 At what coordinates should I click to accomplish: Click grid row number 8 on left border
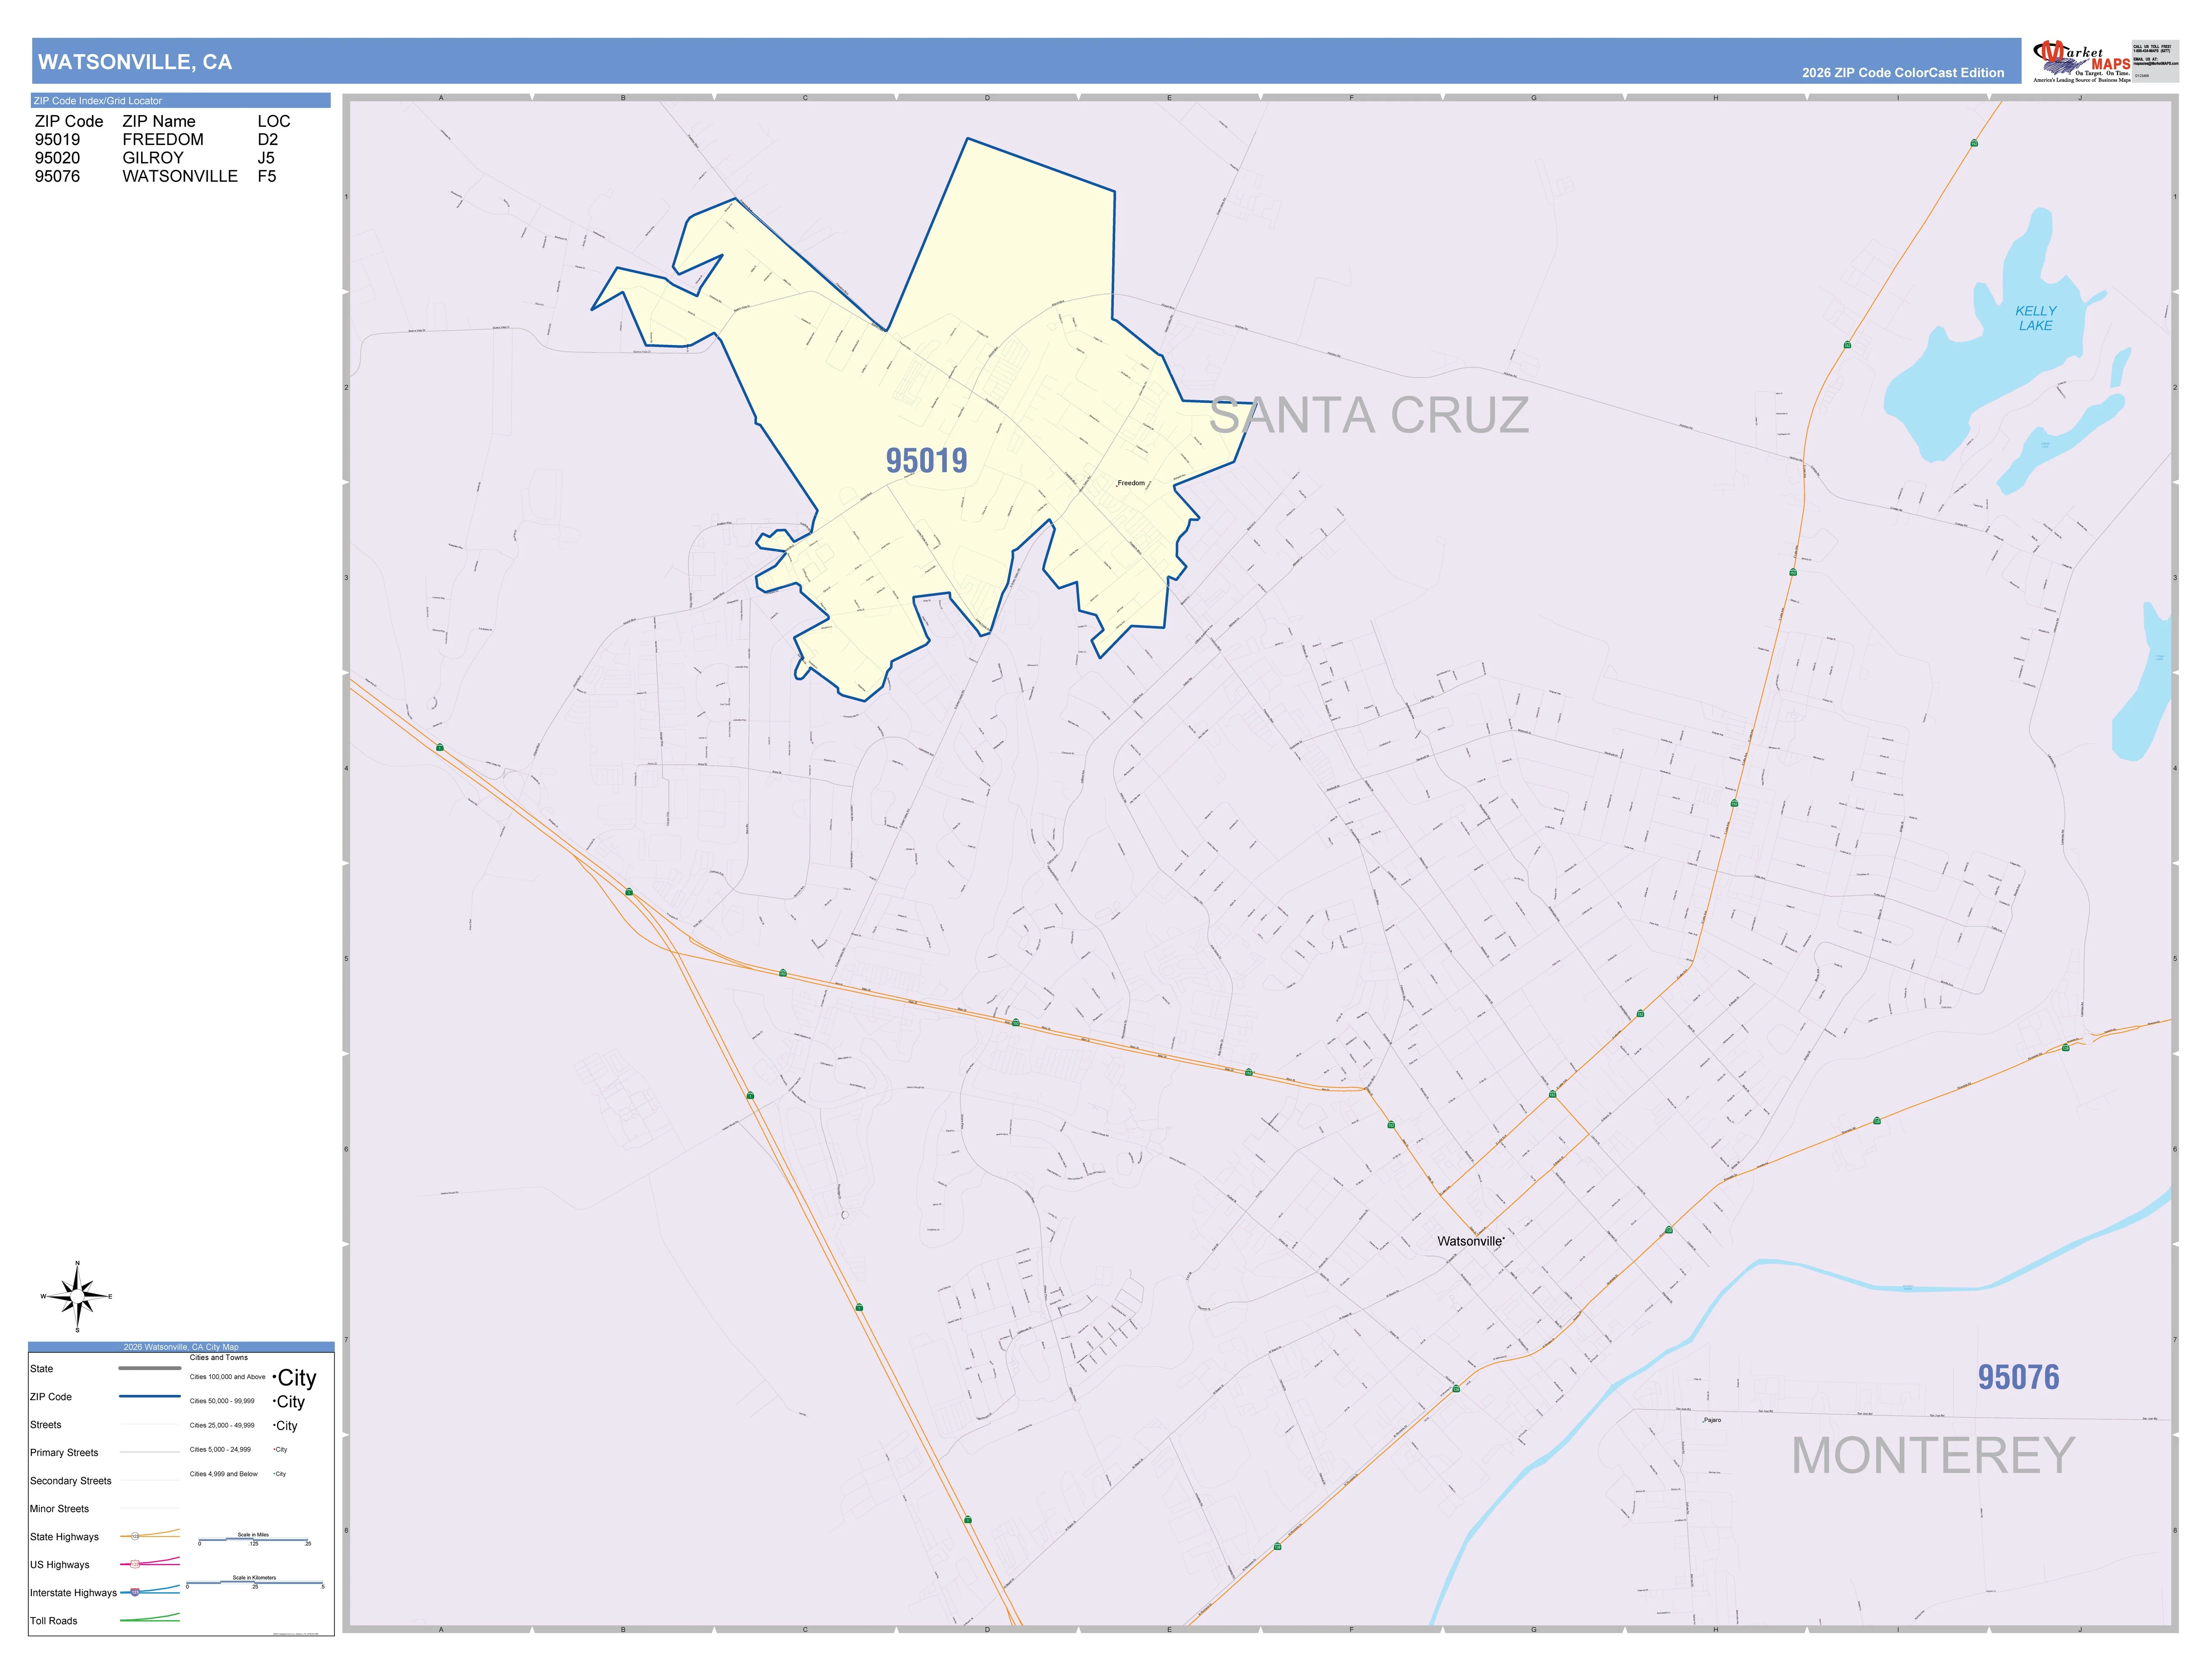point(347,1531)
